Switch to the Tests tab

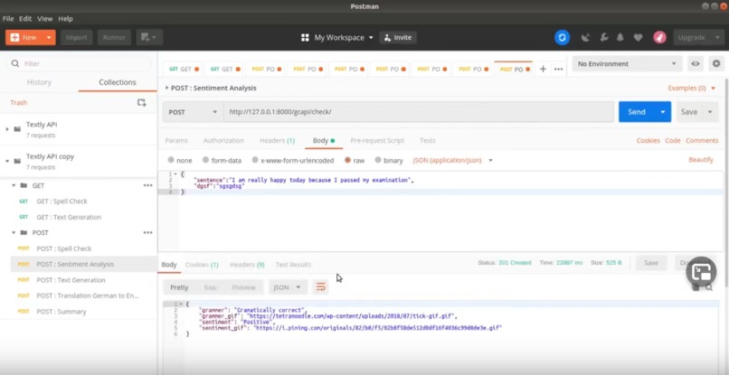(428, 140)
